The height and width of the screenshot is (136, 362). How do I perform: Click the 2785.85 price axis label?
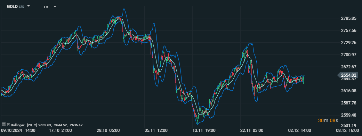coord(348,18)
